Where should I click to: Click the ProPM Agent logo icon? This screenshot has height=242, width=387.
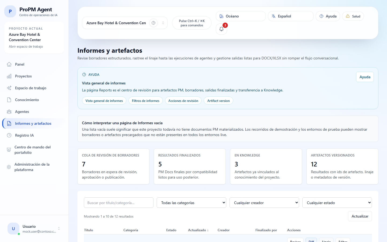(x=10, y=12)
